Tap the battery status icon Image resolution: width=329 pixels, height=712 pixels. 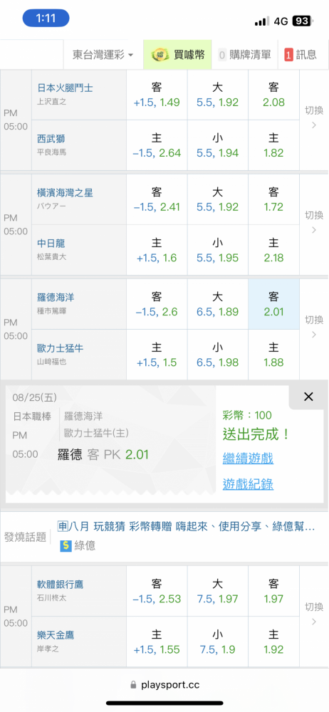click(303, 21)
